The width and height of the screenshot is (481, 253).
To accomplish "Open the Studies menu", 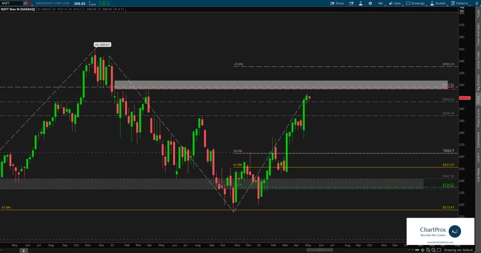I will 438,3.
